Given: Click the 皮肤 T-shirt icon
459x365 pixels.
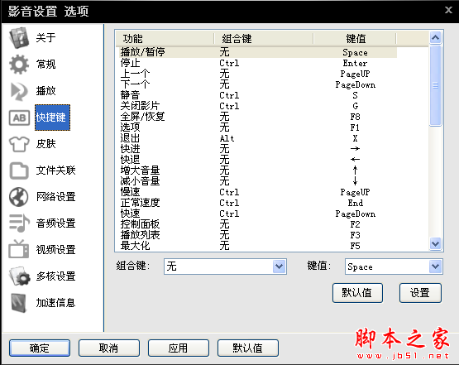Looking at the screenshot, I should pyautogui.click(x=19, y=144).
